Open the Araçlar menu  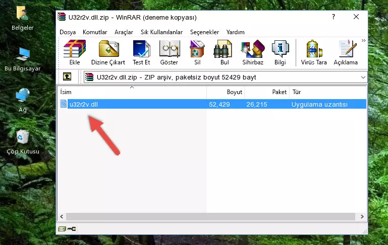124,32
